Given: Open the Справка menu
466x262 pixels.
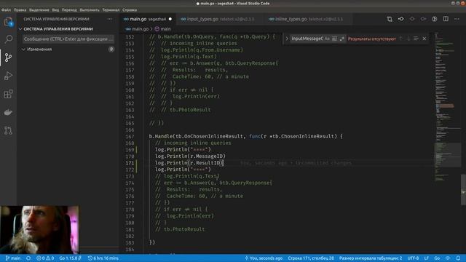Looking at the screenshot, I should [130, 9].
